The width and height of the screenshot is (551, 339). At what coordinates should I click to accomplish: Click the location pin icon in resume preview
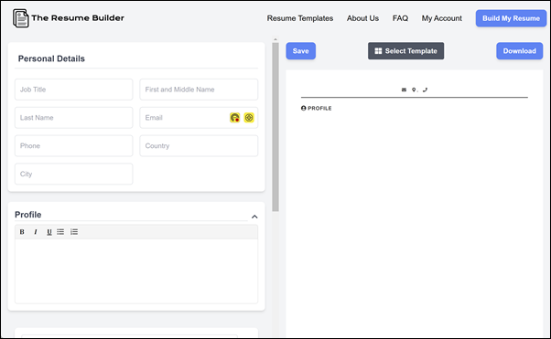pyautogui.click(x=414, y=90)
